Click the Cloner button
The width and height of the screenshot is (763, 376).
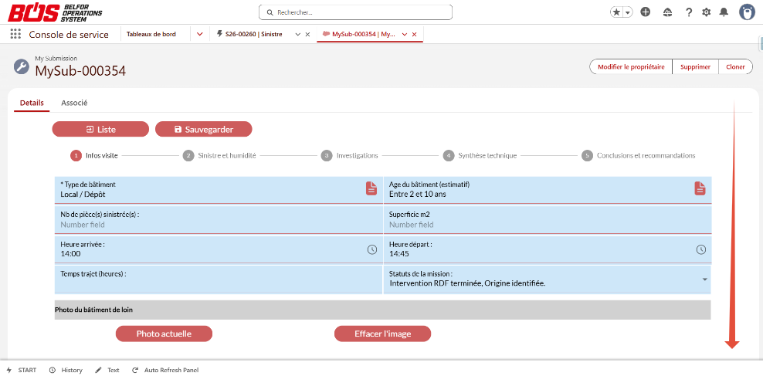click(735, 67)
